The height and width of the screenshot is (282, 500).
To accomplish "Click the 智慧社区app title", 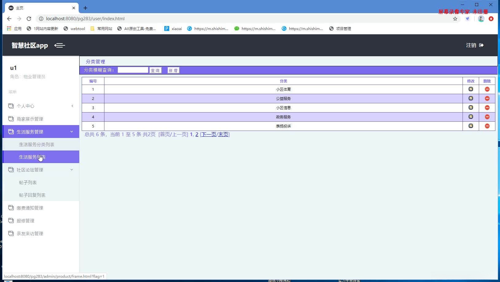I will pyautogui.click(x=30, y=45).
